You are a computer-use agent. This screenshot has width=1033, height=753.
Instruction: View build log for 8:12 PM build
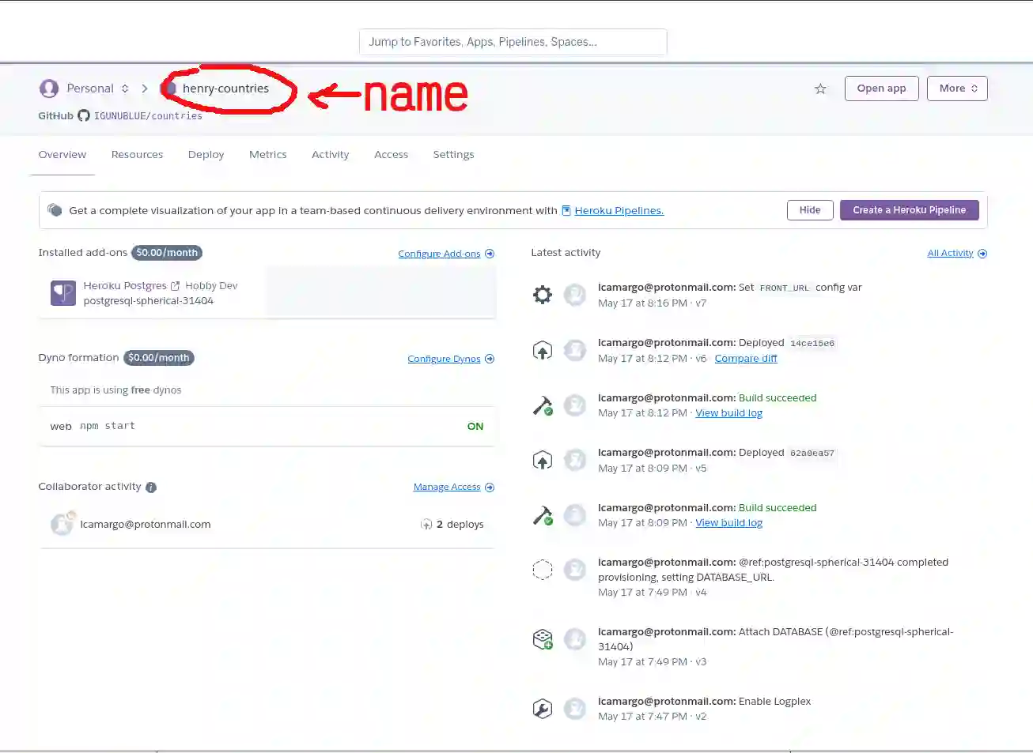click(729, 413)
